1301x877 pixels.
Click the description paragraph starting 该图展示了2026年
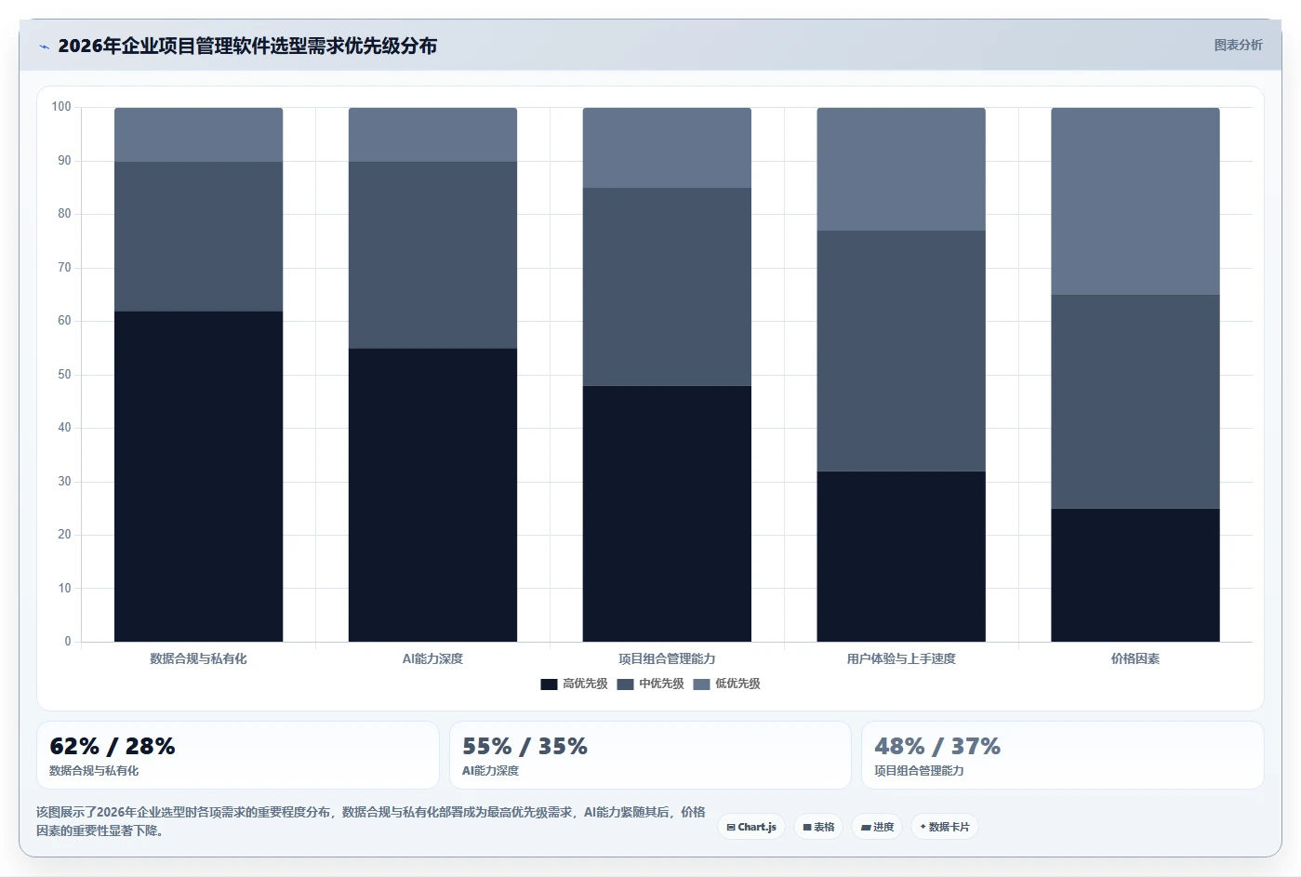(x=371, y=821)
